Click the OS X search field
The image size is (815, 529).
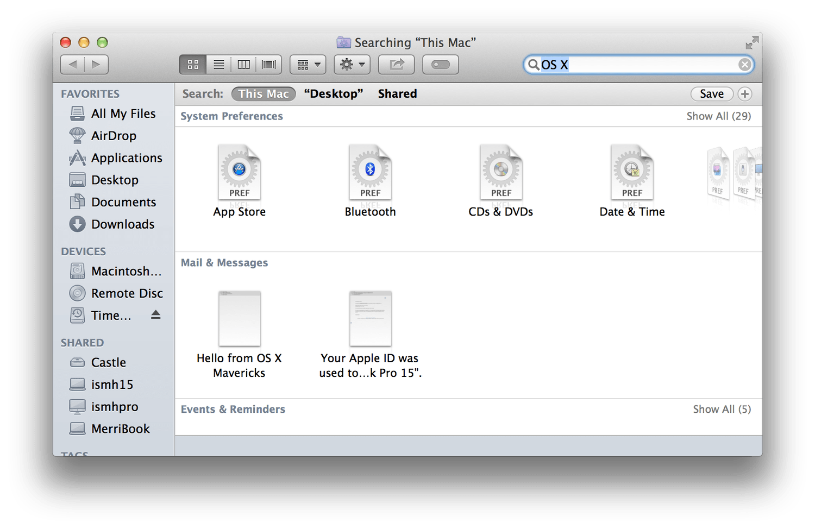point(638,65)
